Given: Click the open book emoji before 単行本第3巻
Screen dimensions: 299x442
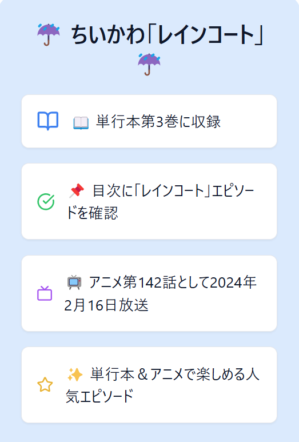Looking at the screenshot, I should pyautogui.click(x=81, y=123).
